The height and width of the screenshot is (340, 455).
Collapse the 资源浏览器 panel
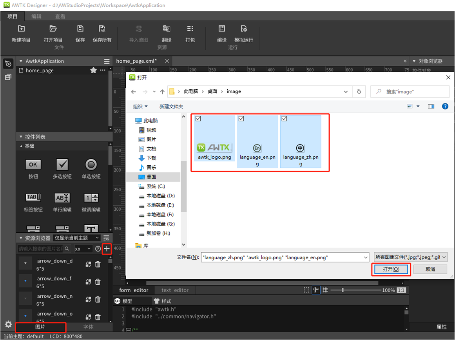tap(21, 238)
